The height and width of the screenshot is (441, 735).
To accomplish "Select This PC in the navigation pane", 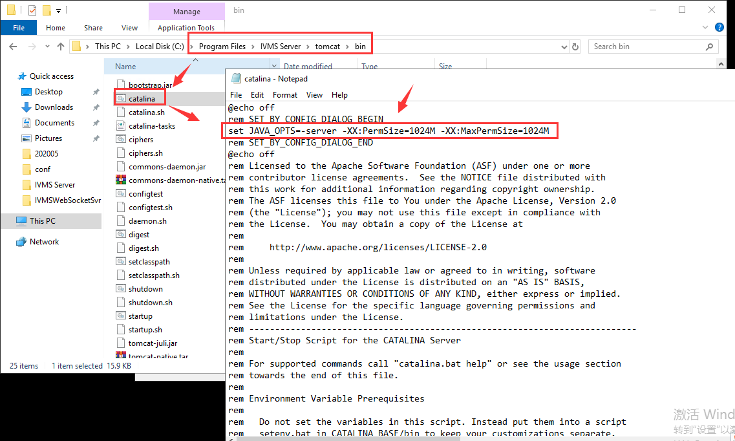I will (x=42, y=220).
